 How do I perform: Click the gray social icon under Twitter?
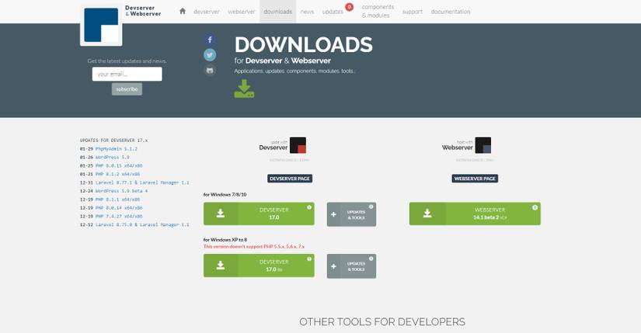[x=210, y=71]
